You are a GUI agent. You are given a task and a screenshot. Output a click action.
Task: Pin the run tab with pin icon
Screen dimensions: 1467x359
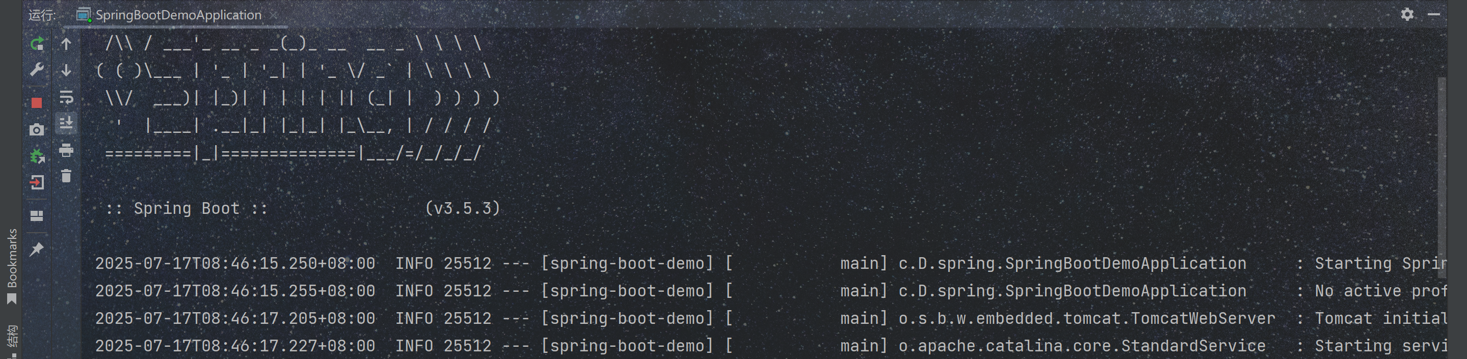[x=37, y=248]
